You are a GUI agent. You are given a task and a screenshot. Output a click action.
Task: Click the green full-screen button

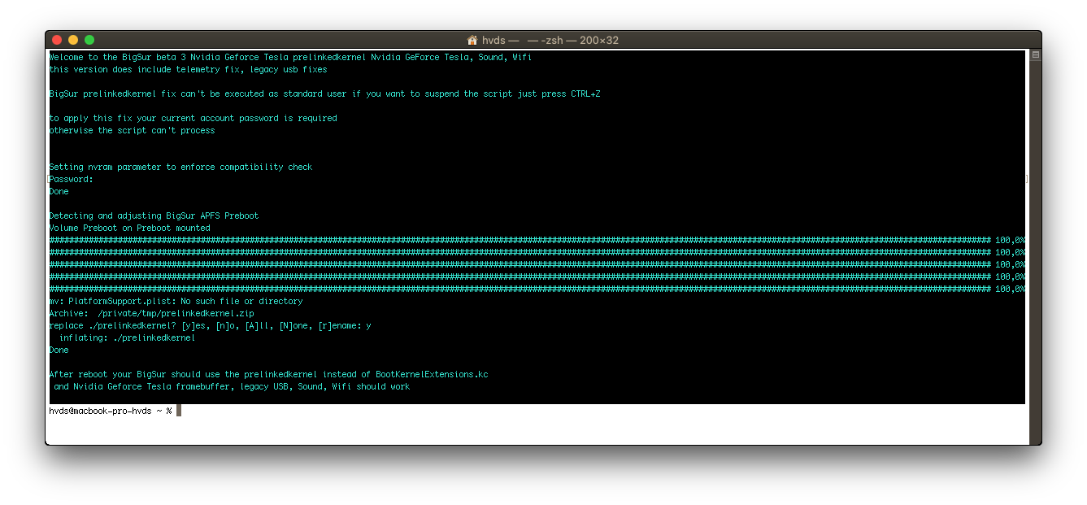click(89, 40)
